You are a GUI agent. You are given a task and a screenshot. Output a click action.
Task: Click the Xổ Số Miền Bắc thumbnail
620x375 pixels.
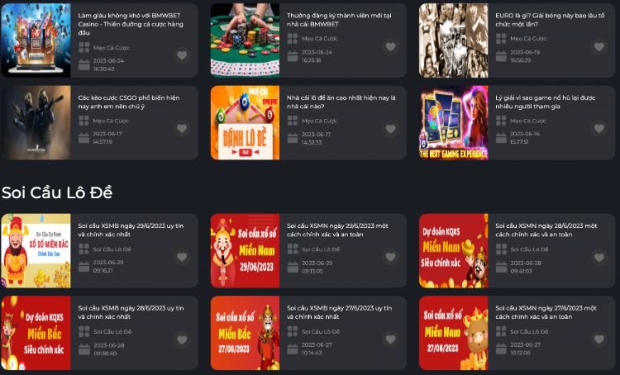[x=36, y=250]
